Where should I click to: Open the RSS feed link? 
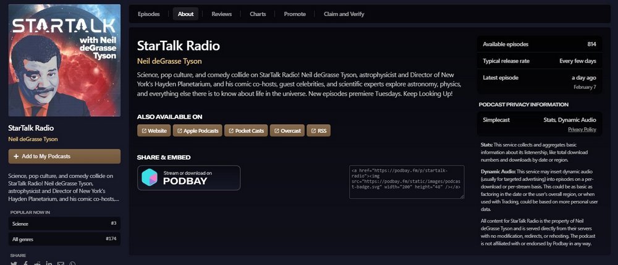pyautogui.click(x=319, y=131)
